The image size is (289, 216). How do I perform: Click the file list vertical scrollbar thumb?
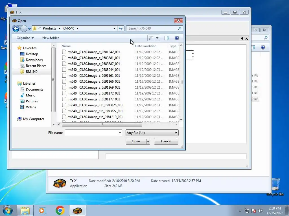(181, 82)
